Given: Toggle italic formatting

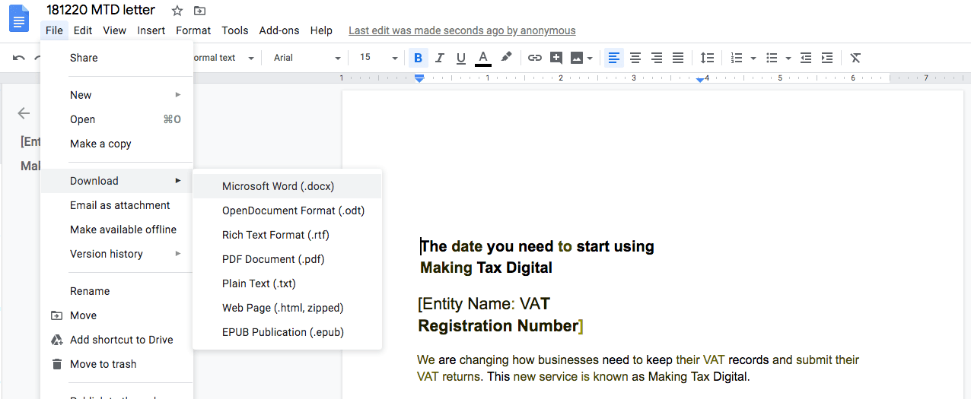Looking at the screenshot, I should [439, 58].
